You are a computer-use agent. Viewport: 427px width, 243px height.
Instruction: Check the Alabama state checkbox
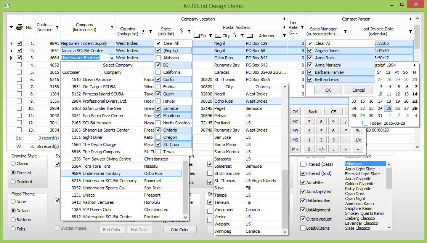point(158,58)
